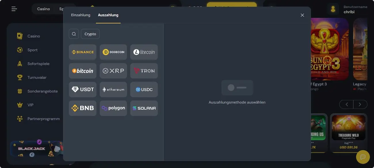374x168 pixels.
Task: Open the hamburger menu in the header
Action: (14, 9)
